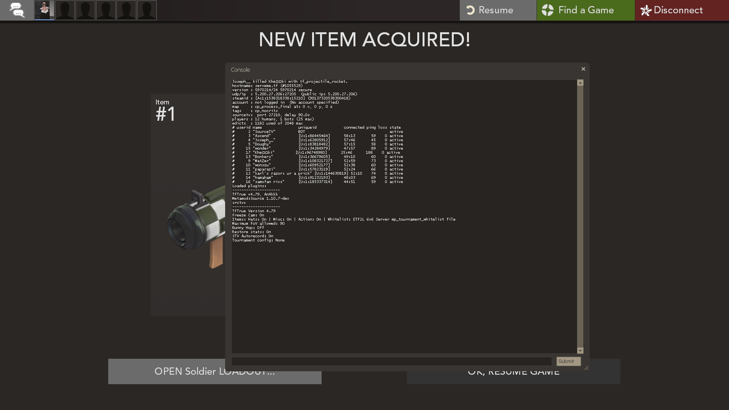Click the 'paparazi' player row in console
729x410 pixels.
click(317, 169)
